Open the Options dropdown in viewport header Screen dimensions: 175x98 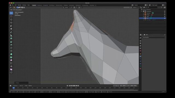pyautogui.click(x=135, y=7)
